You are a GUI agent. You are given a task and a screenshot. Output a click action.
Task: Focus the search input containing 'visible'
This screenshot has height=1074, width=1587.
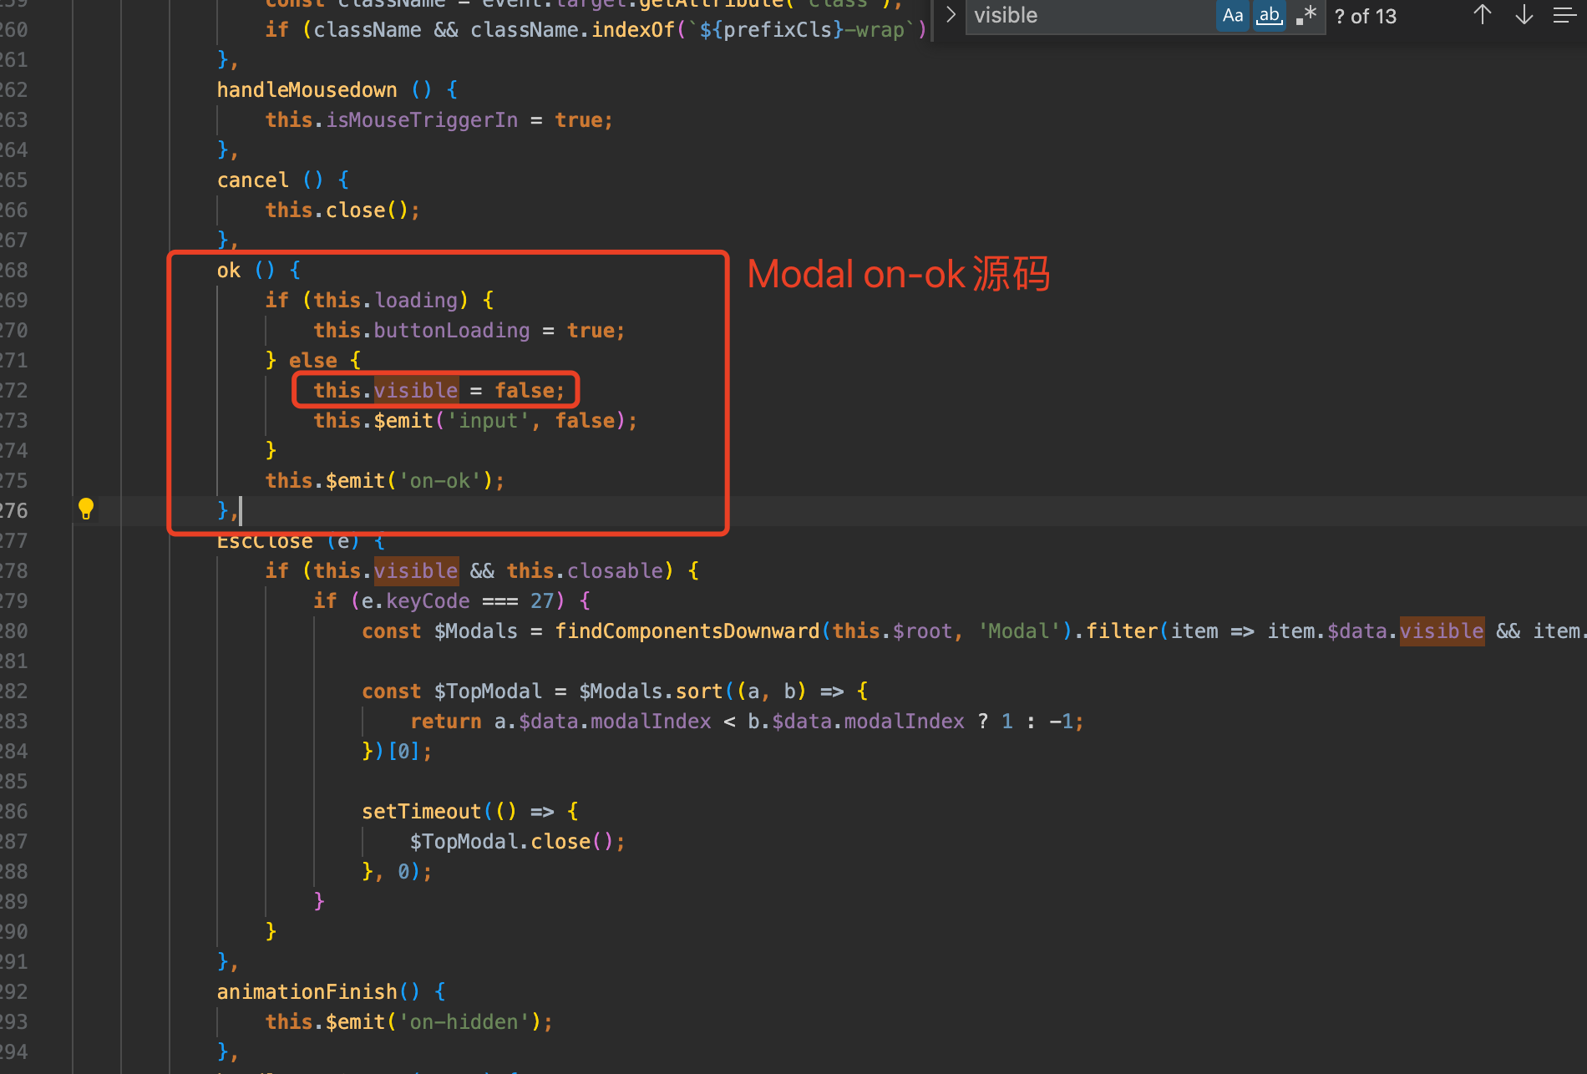pyautogui.click(x=1086, y=15)
